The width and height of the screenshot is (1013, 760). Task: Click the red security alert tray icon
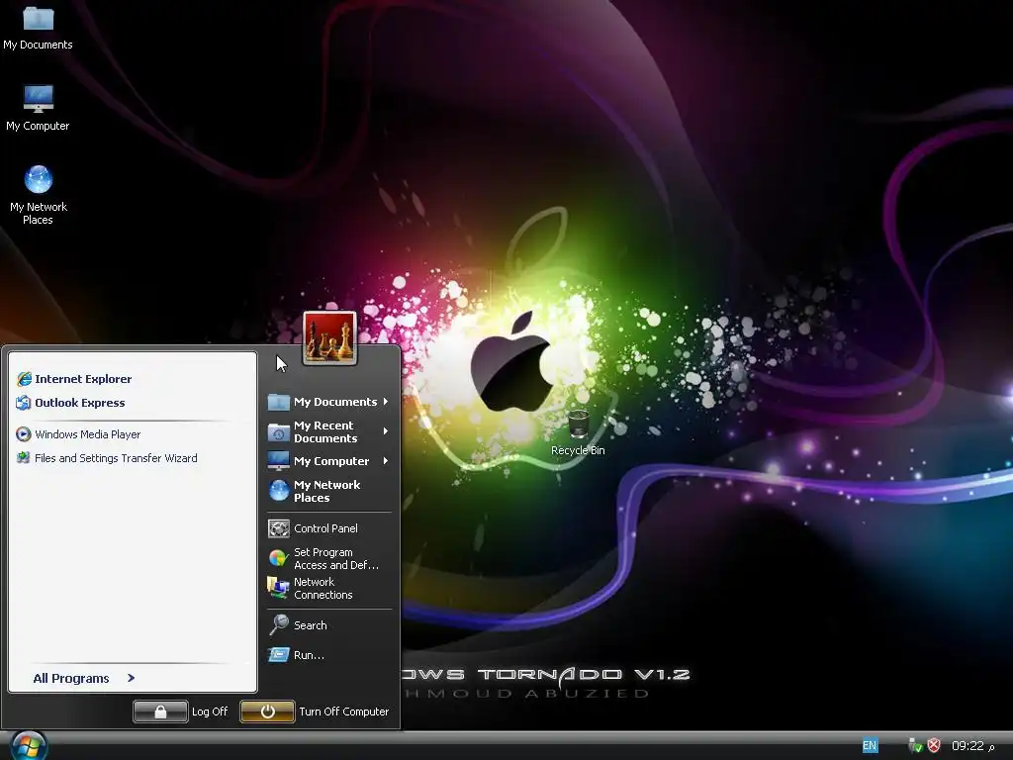[x=934, y=746]
